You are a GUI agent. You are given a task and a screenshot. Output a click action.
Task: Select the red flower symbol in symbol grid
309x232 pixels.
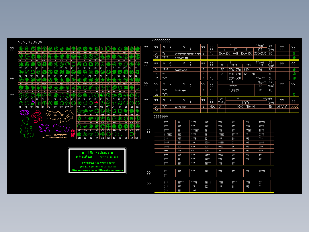click(97, 103)
